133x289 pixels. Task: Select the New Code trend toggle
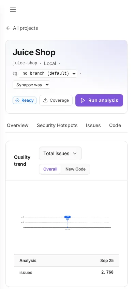tap(75, 169)
